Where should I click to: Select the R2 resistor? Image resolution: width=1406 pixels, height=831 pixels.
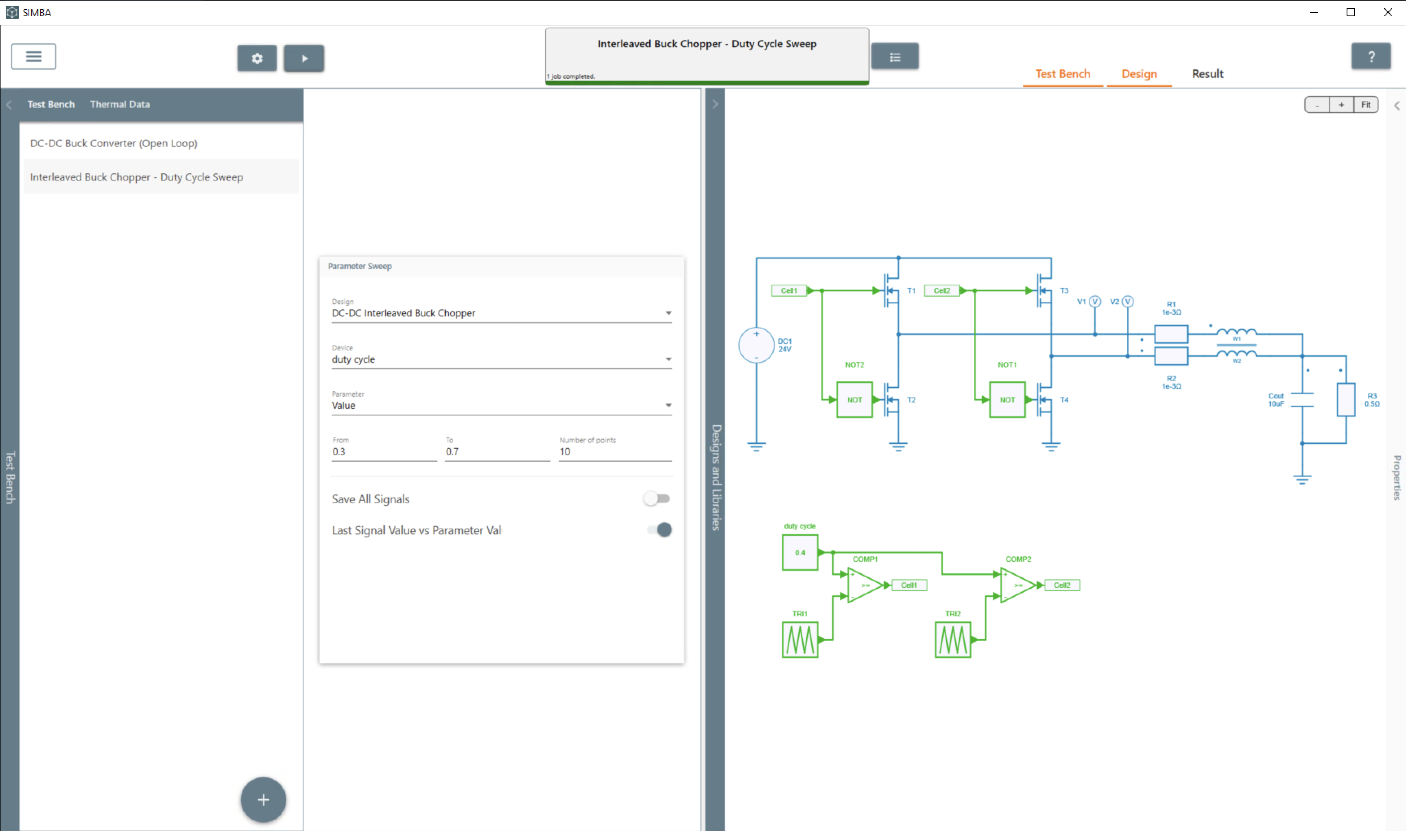[x=1171, y=356]
